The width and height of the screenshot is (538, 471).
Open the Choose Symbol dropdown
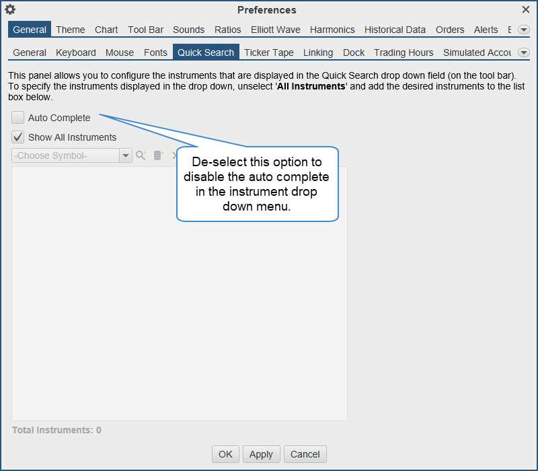(x=125, y=155)
